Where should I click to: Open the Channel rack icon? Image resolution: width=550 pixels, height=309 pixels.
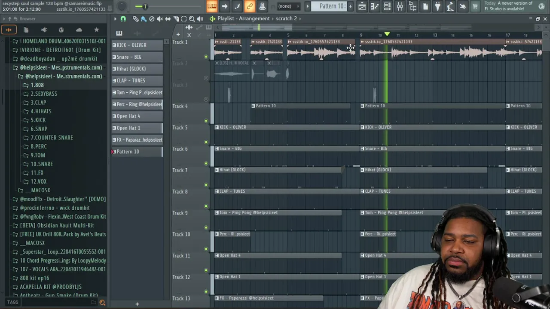[x=387, y=6]
